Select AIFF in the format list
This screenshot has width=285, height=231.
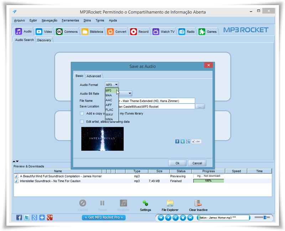(x=112, y=105)
